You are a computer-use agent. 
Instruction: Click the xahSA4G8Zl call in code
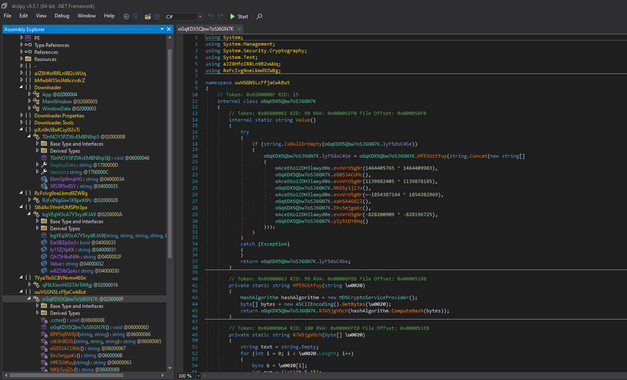tap(348, 201)
